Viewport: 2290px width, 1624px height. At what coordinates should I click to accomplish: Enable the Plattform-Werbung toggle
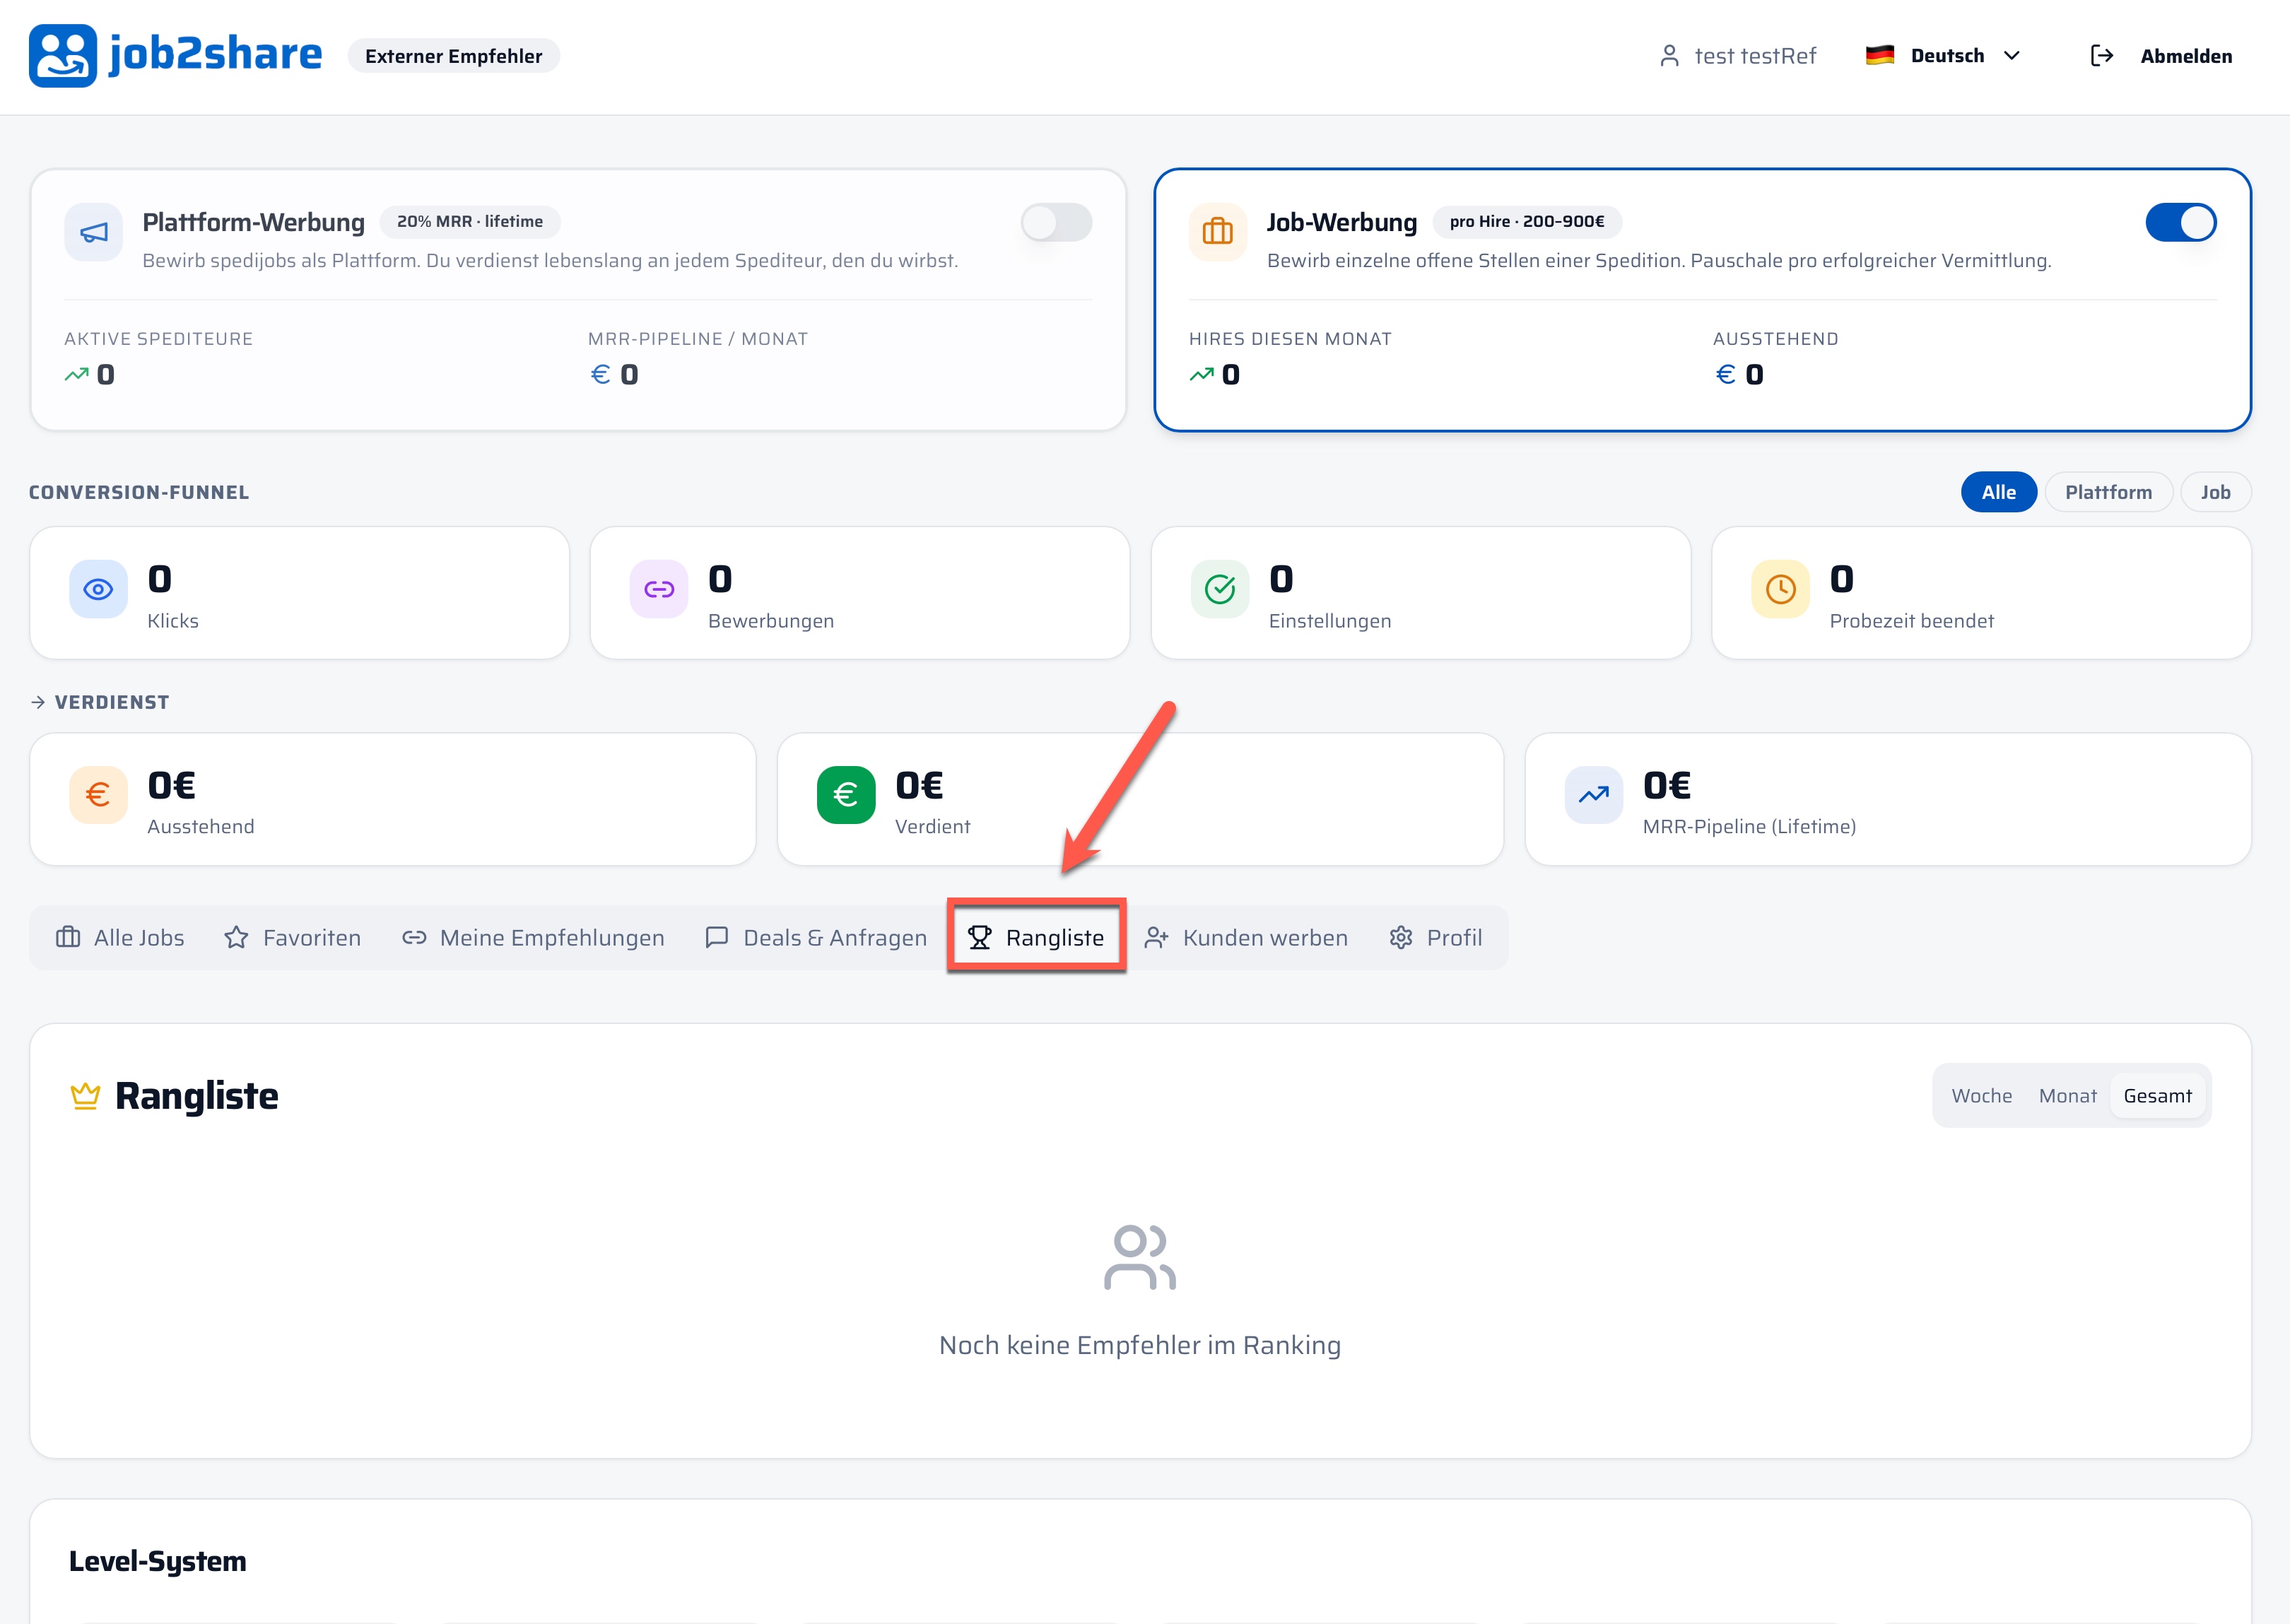[x=1056, y=222]
